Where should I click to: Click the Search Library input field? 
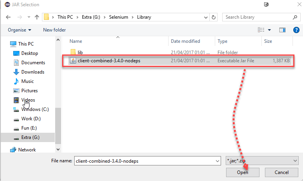pyautogui.click(x=256, y=17)
